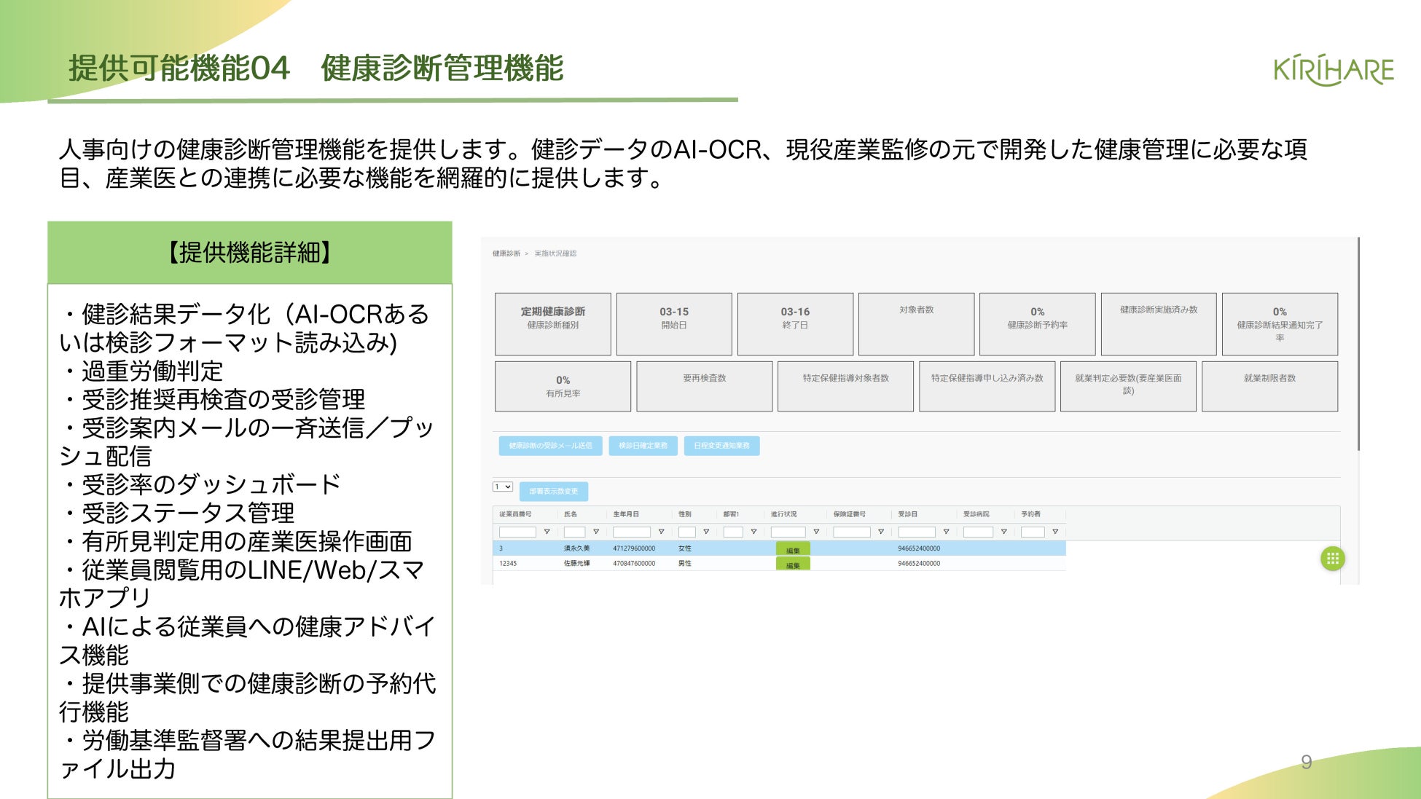
Task: Click the filter icon for 従業員番号 column
Action: [x=547, y=532]
